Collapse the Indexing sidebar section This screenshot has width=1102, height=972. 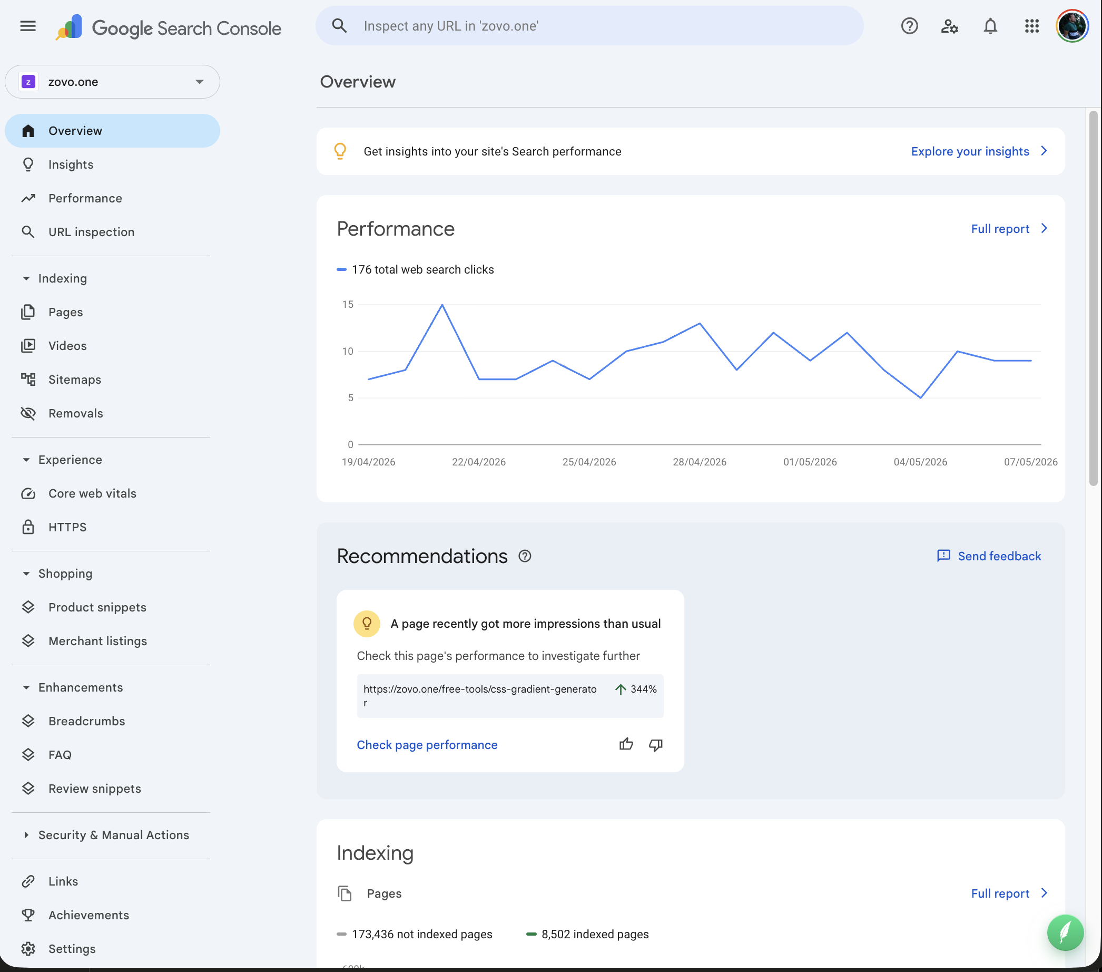coord(26,278)
